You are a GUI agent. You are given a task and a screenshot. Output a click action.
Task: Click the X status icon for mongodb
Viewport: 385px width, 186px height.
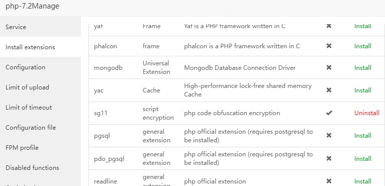(329, 67)
